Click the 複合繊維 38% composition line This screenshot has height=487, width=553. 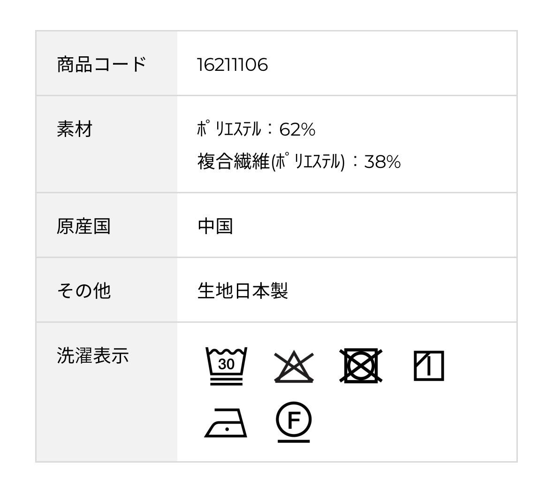pyautogui.click(x=299, y=162)
